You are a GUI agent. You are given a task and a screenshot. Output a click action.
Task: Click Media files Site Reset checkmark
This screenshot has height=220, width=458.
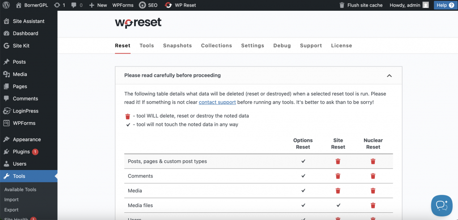pos(338,205)
